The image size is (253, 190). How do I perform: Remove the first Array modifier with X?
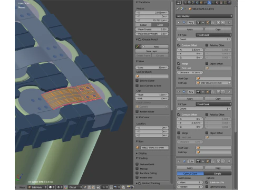[x=229, y=23]
